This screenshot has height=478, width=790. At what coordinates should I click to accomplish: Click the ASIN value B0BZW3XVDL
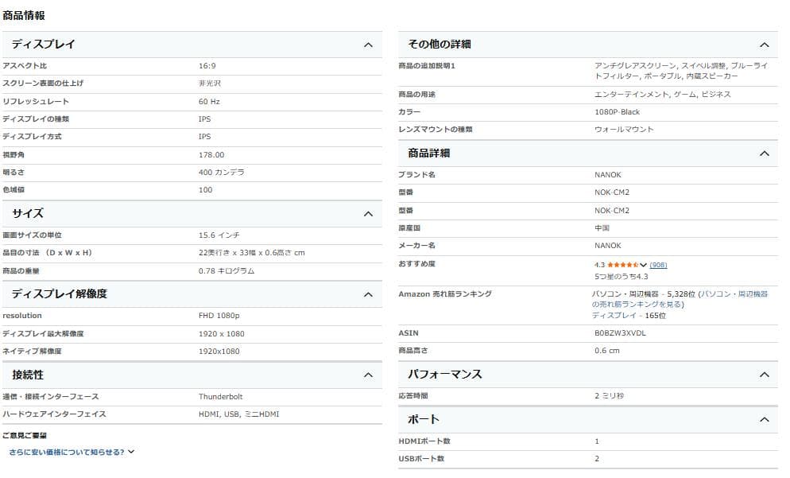620,333
